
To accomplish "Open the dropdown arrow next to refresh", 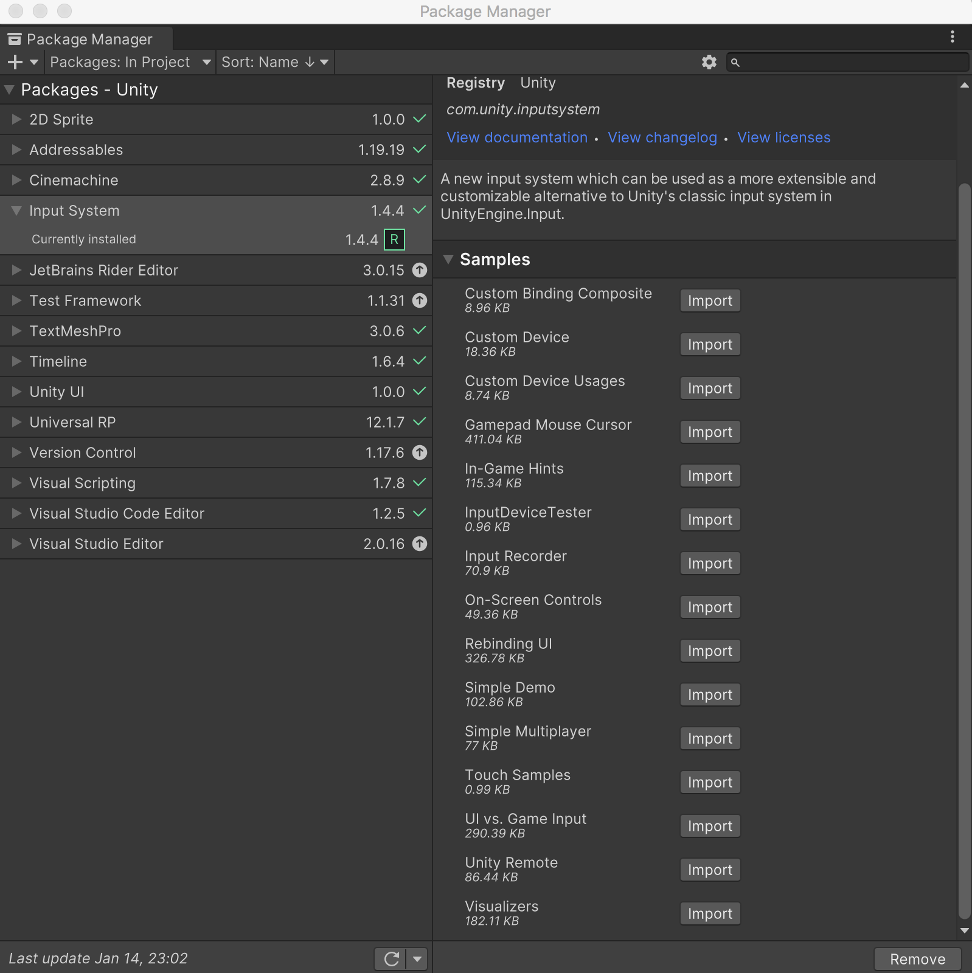I will [x=417, y=959].
